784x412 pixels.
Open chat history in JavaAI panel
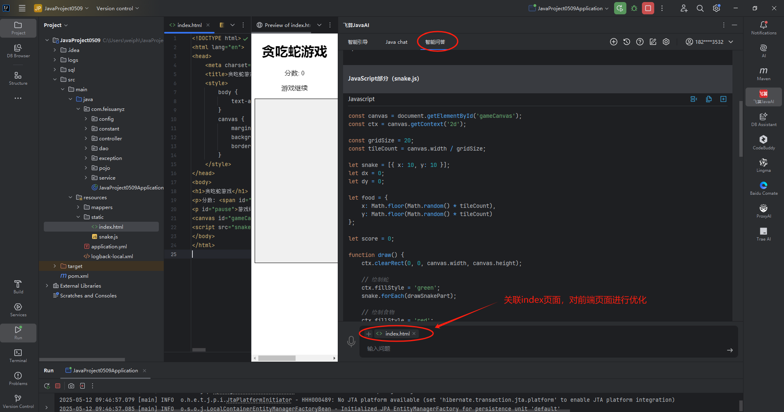[626, 42]
